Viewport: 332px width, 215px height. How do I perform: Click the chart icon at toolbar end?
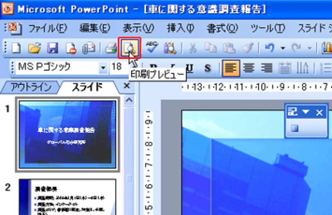coord(327,48)
